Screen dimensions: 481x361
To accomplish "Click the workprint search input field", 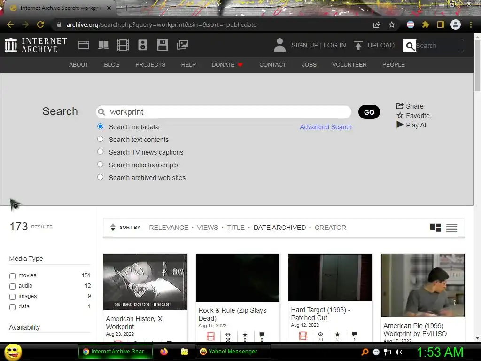I will [224, 112].
